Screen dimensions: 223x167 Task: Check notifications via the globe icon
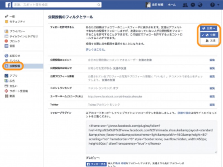(x=200, y=5)
